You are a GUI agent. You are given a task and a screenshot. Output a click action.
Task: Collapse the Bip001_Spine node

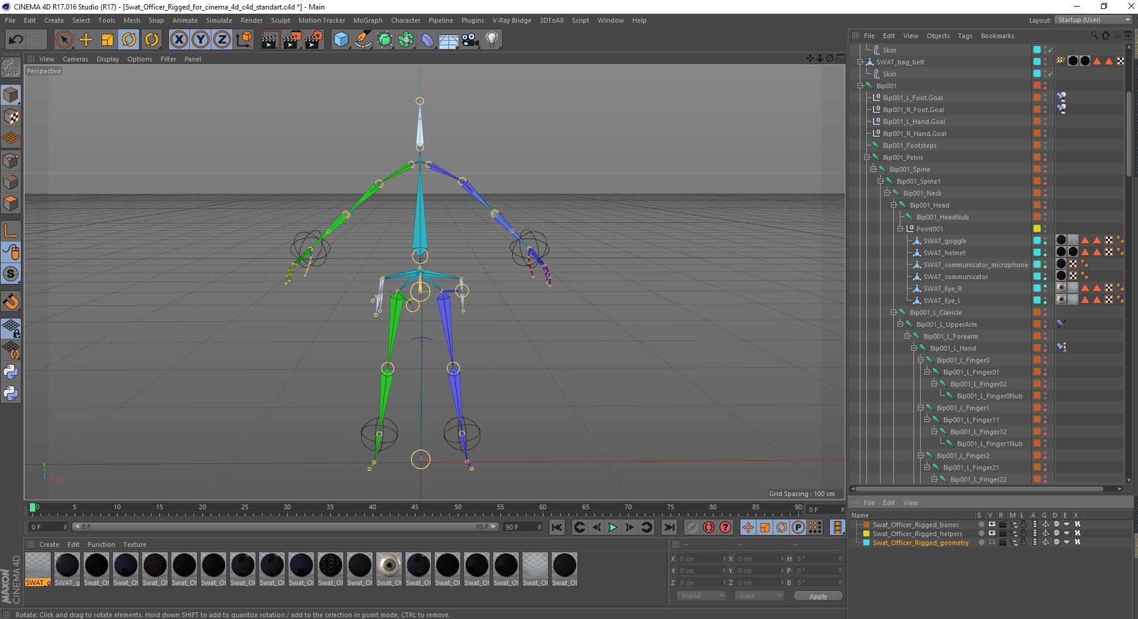tap(874, 169)
